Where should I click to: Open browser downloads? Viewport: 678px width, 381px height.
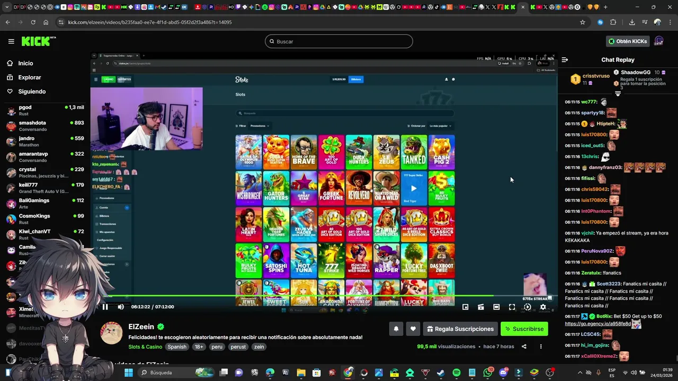pyautogui.click(x=632, y=22)
